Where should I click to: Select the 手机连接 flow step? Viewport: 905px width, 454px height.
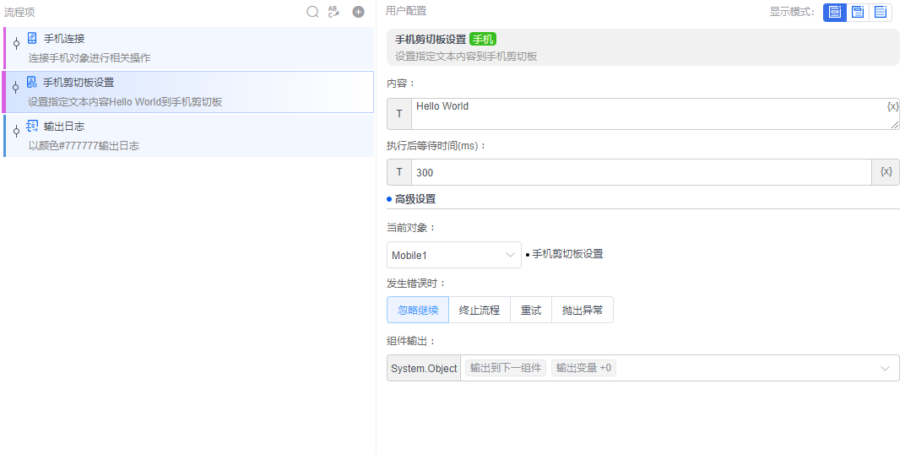[x=189, y=48]
